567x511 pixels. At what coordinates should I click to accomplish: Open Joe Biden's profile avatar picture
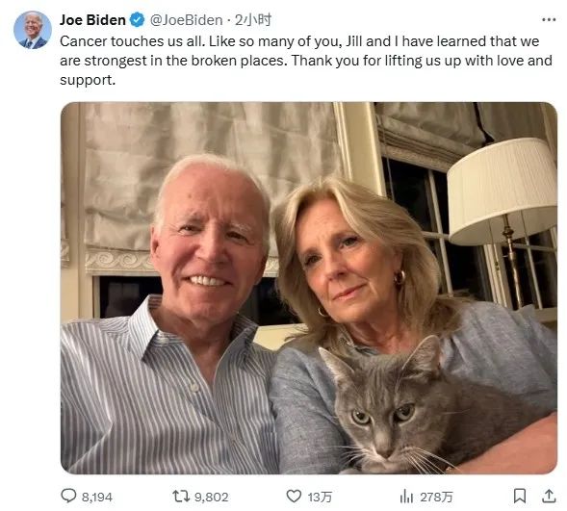tap(33, 30)
